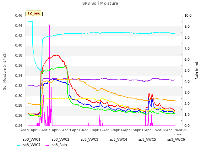
Task: Click the Apr 8 x-axis tick label
Action: click(56, 130)
